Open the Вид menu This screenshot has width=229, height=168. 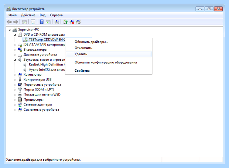42,15
